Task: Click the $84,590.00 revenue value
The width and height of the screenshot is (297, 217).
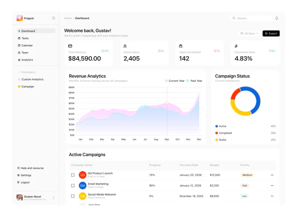Action: point(85,58)
